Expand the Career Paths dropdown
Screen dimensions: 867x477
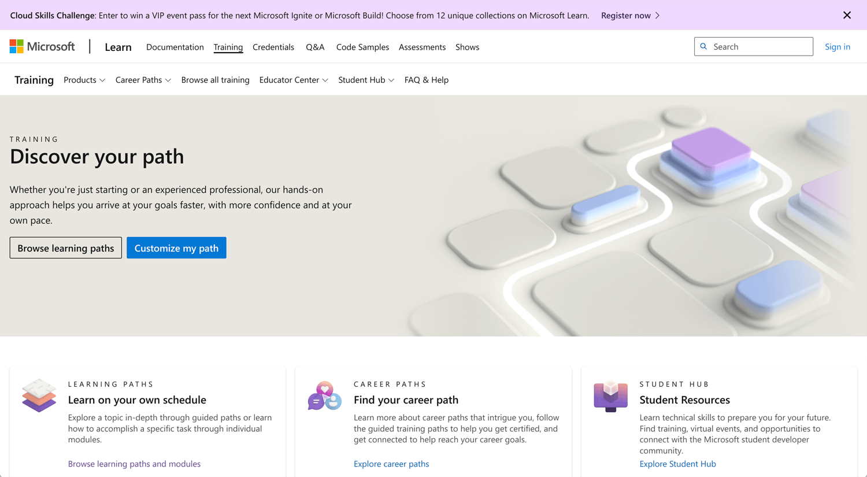pos(143,80)
